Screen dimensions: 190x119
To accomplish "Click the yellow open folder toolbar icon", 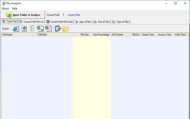I will [66, 29].
